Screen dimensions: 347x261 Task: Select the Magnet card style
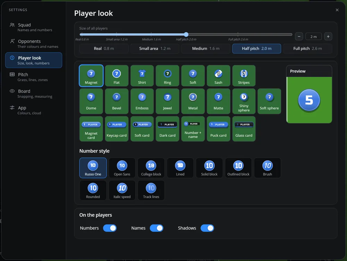(91, 129)
